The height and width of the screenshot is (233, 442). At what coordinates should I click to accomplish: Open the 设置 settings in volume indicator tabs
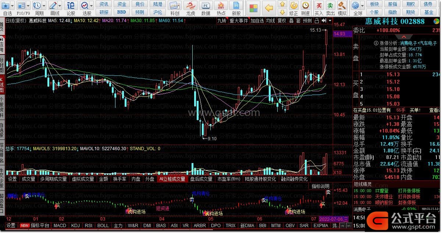pyautogui.click(x=13, y=179)
